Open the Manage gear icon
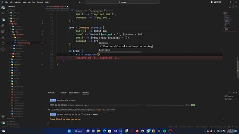This screenshot has height=134, width=239. coord(3,122)
